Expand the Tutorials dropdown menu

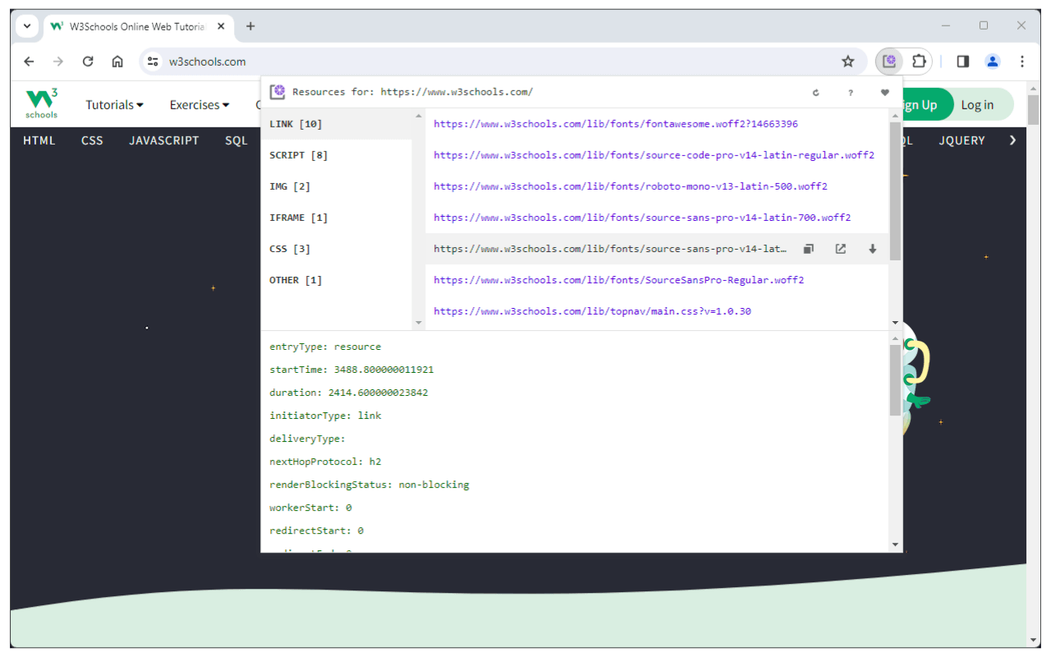pos(115,104)
